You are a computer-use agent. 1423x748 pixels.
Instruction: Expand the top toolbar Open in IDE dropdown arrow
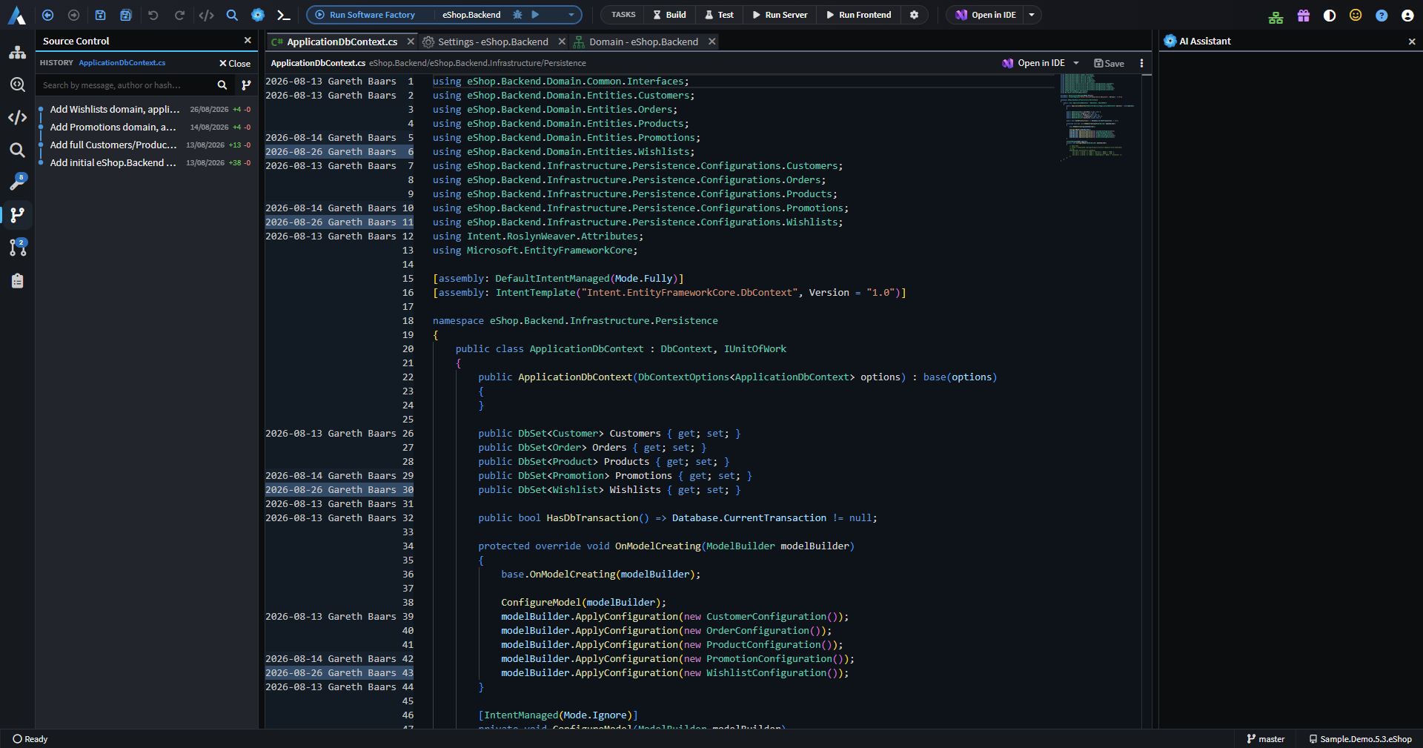pos(1032,15)
